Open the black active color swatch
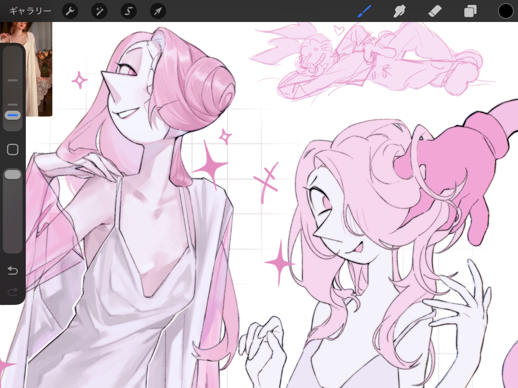 505,11
